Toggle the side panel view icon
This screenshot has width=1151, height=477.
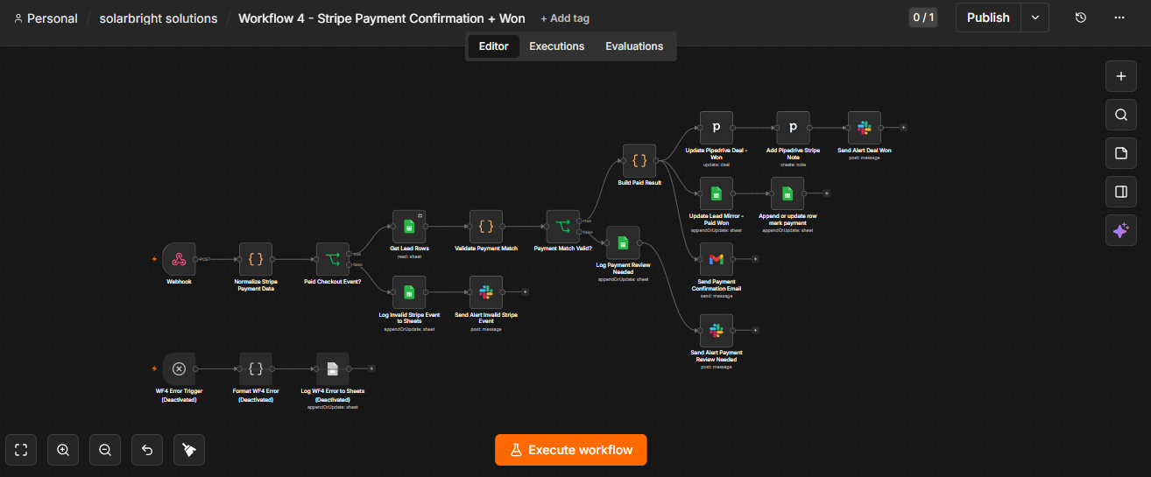click(x=1120, y=192)
